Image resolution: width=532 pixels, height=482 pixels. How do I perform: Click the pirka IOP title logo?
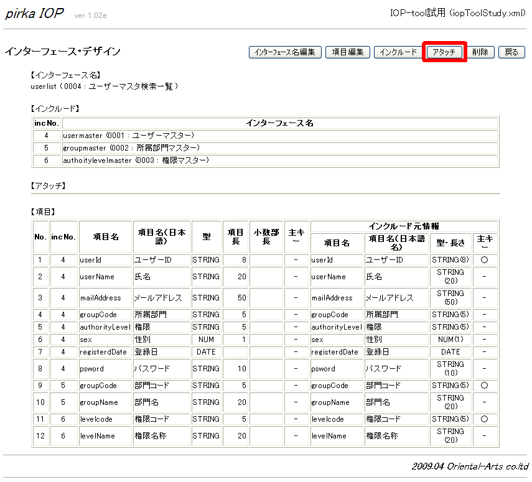point(34,14)
